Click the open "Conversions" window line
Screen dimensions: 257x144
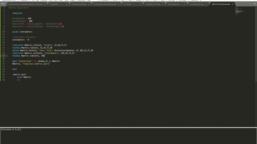(36, 61)
